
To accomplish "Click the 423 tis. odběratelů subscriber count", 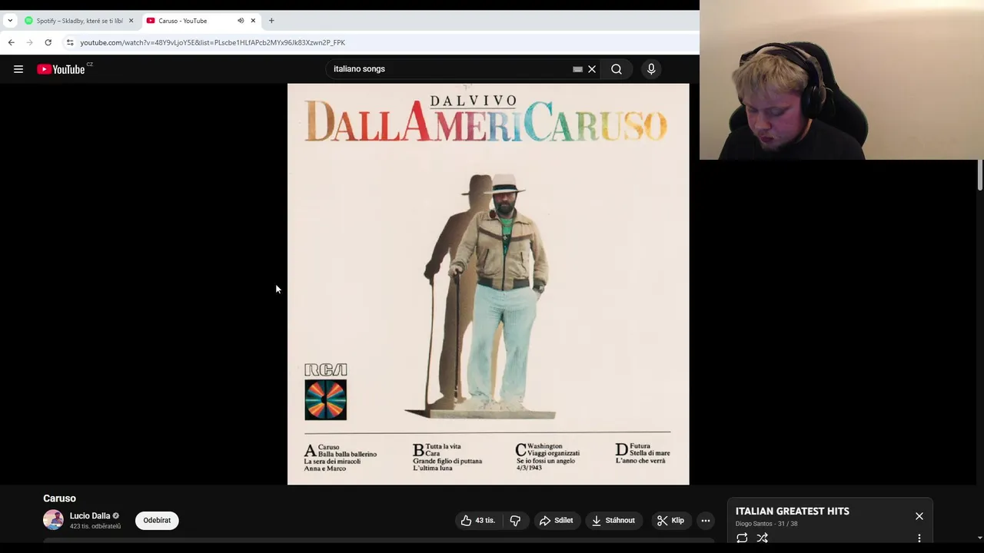I will click(95, 527).
